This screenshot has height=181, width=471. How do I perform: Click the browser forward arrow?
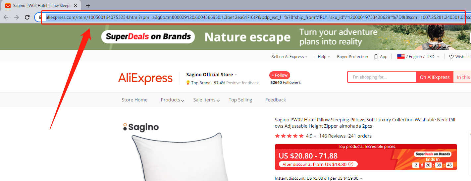[17, 17]
